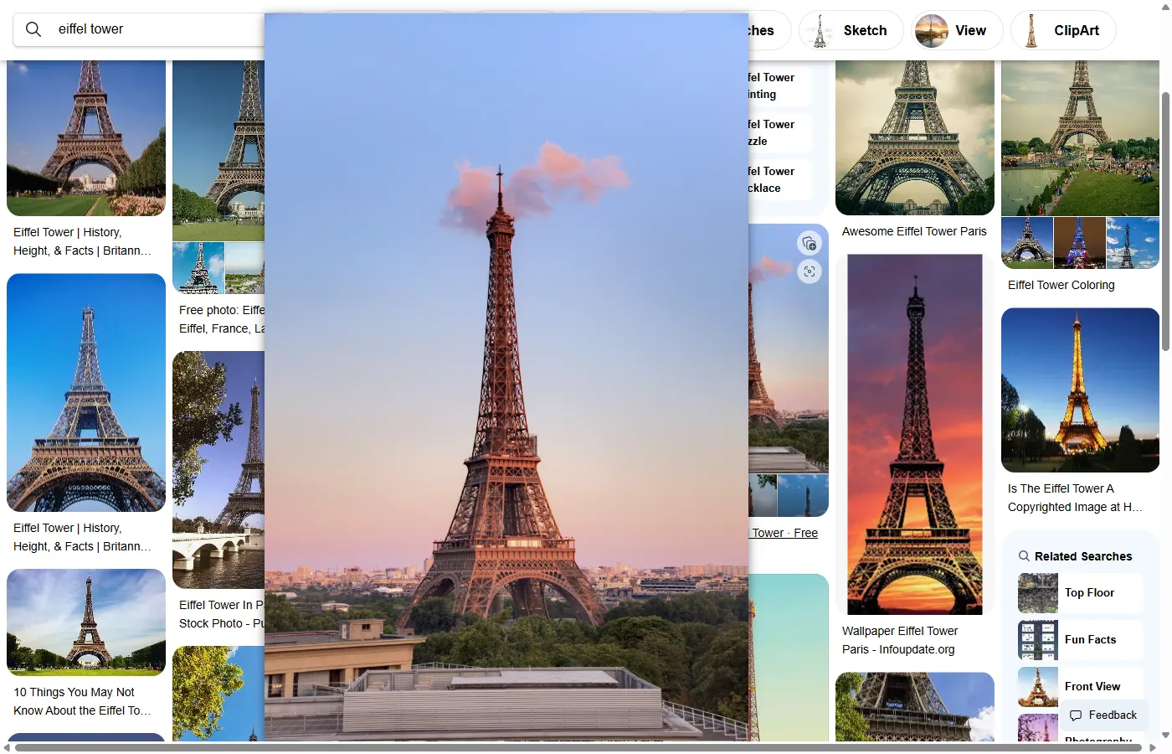
Task: Select the ClipArt filter chip
Action: coord(1063,31)
